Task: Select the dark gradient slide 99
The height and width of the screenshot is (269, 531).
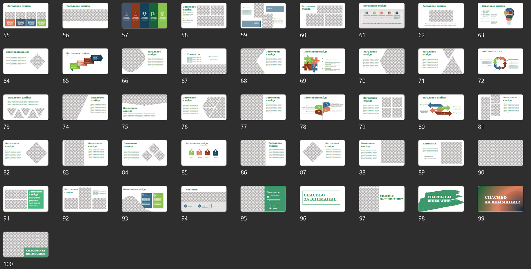Action: (500, 199)
